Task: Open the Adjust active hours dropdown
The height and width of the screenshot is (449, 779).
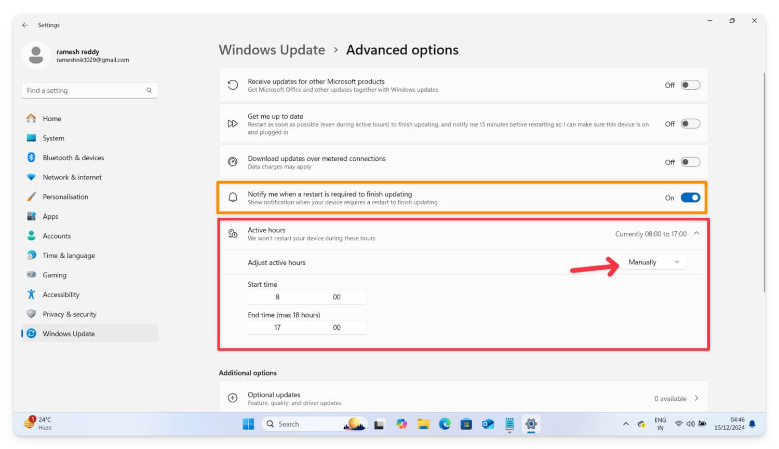Action: click(654, 262)
